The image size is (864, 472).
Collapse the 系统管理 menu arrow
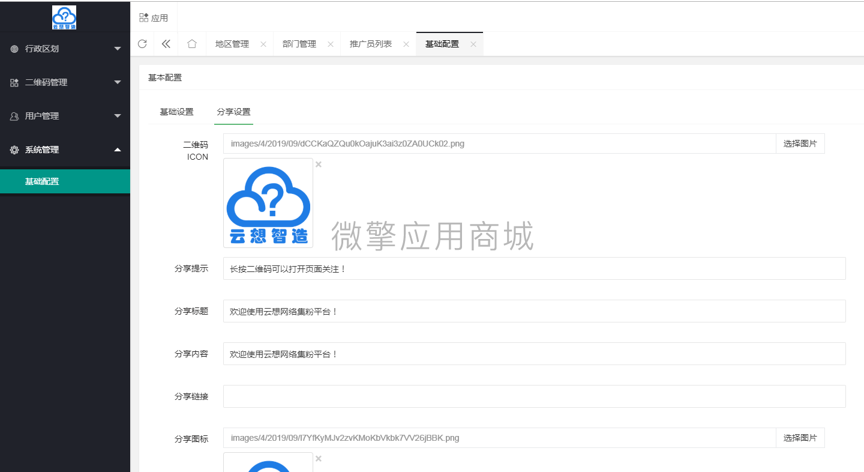click(118, 150)
